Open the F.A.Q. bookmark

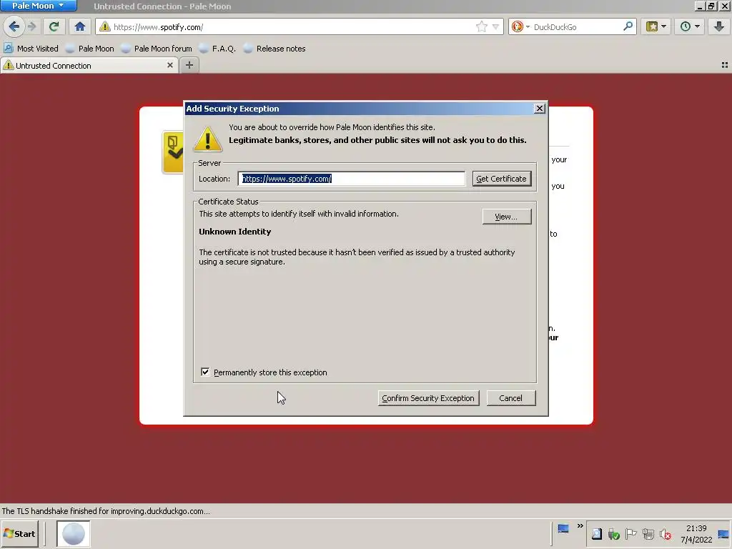(x=217, y=49)
